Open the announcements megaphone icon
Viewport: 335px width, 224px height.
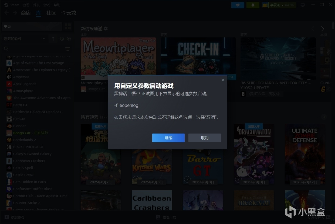(238, 5)
